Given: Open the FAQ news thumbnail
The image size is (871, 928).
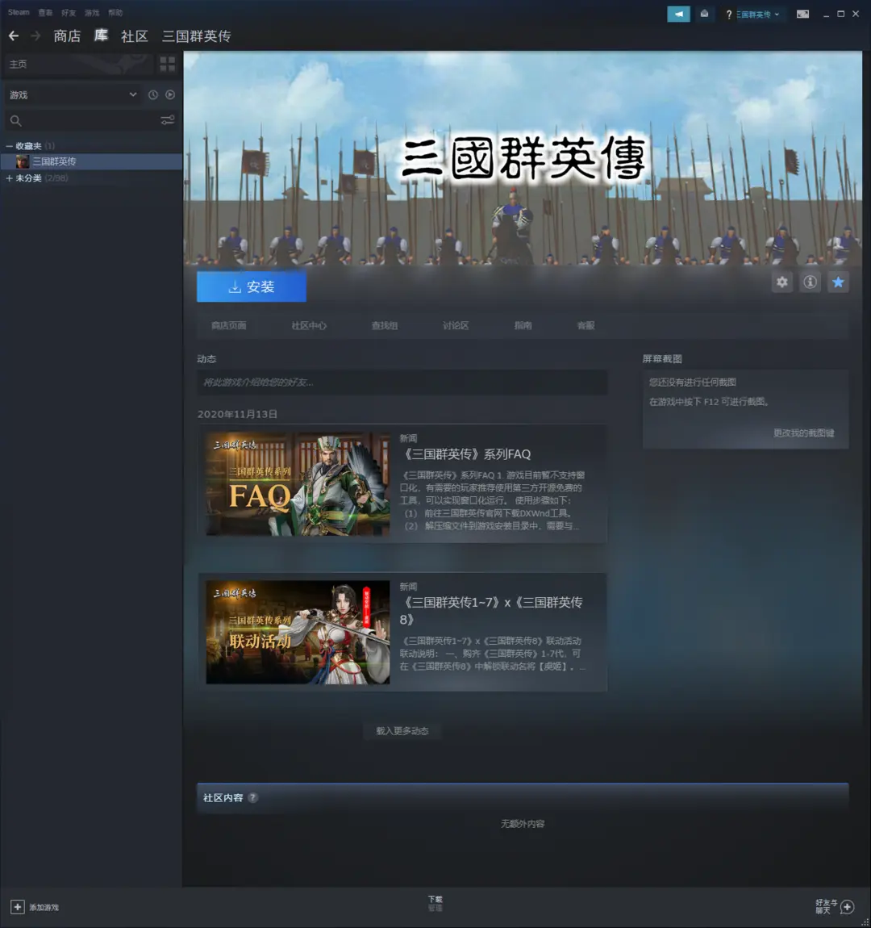Looking at the screenshot, I should (298, 483).
